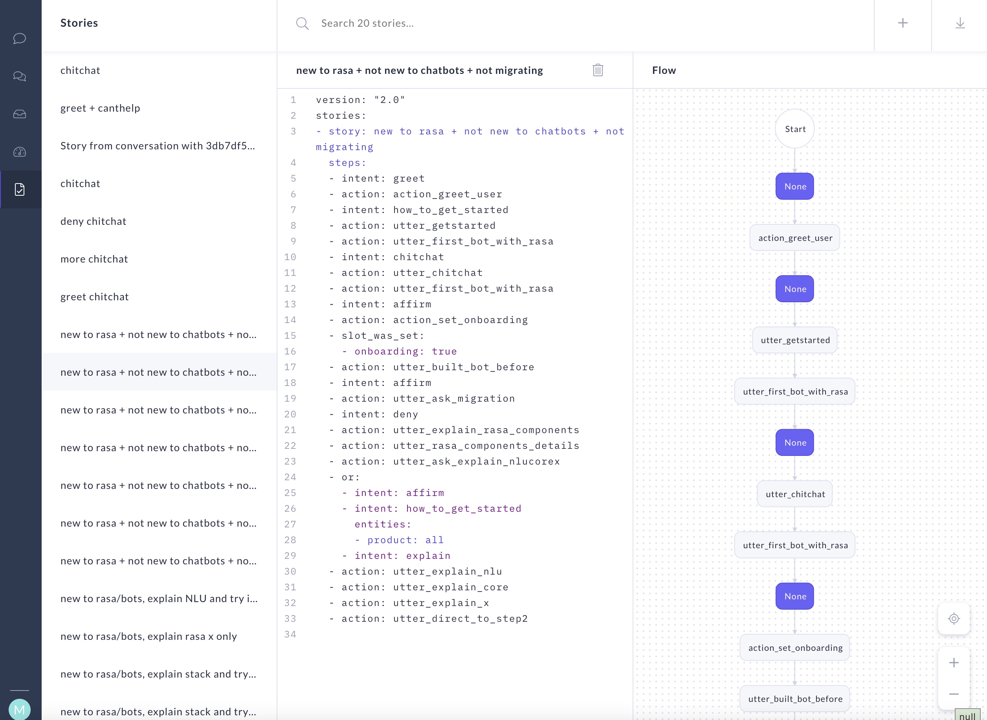
Task: Click the plus icon to add story
Action: click(903, 23)
